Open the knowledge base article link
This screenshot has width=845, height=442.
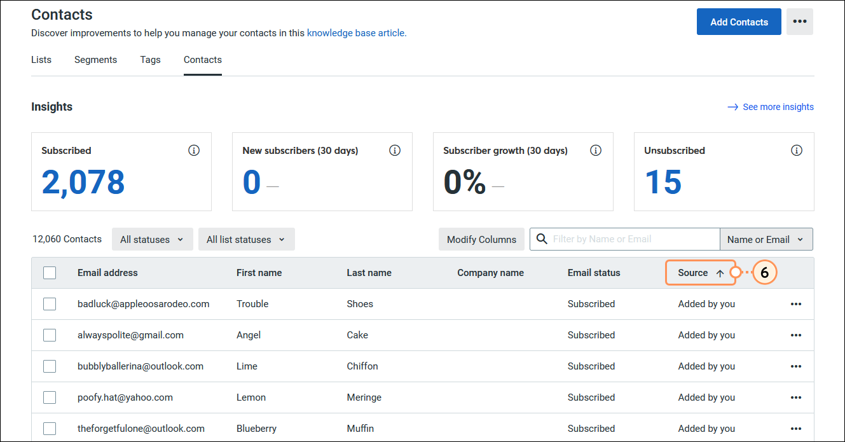click(x=357, y=33)
